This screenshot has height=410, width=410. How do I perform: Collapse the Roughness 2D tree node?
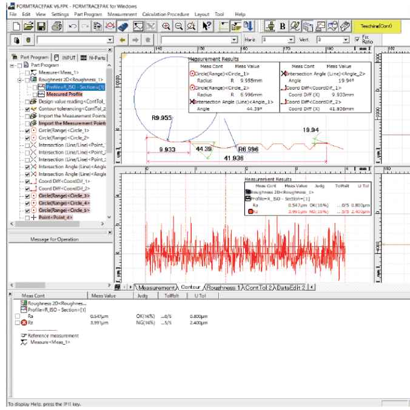point(19,79)
